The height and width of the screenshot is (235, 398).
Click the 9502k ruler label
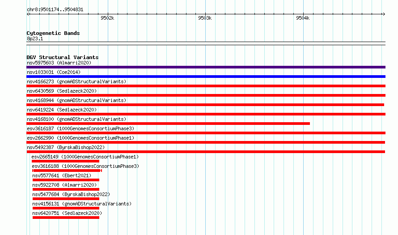tap(107, 18)
